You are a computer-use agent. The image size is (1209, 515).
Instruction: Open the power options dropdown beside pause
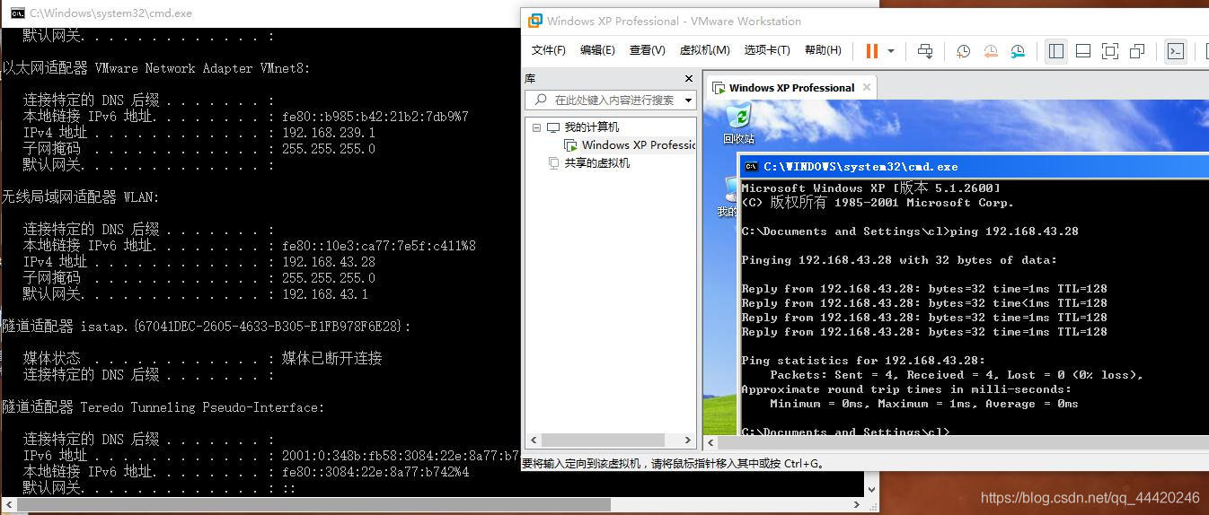coord(891,51)
